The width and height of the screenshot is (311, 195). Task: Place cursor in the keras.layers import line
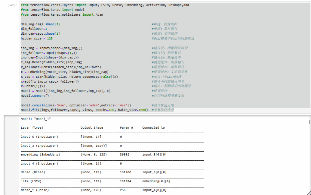point(105,5)
